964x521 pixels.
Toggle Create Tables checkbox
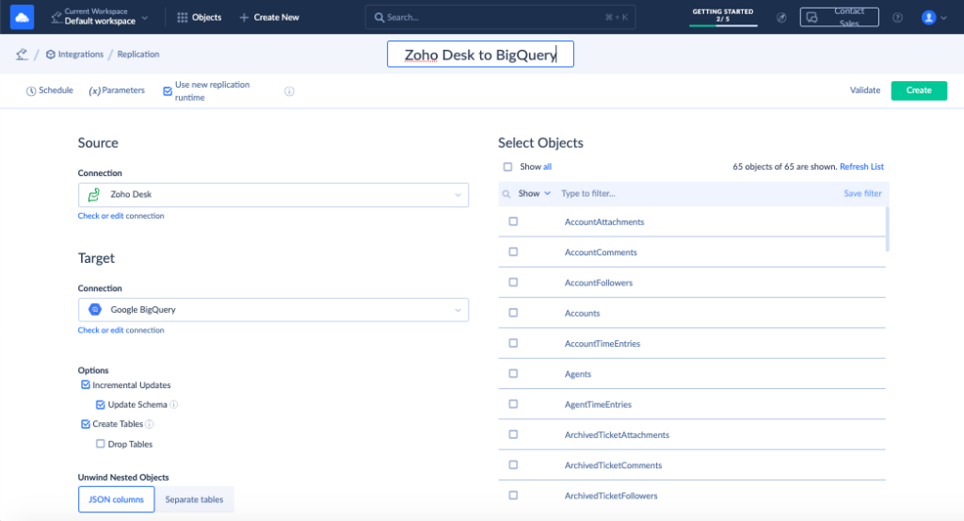(x=86, y=424)
